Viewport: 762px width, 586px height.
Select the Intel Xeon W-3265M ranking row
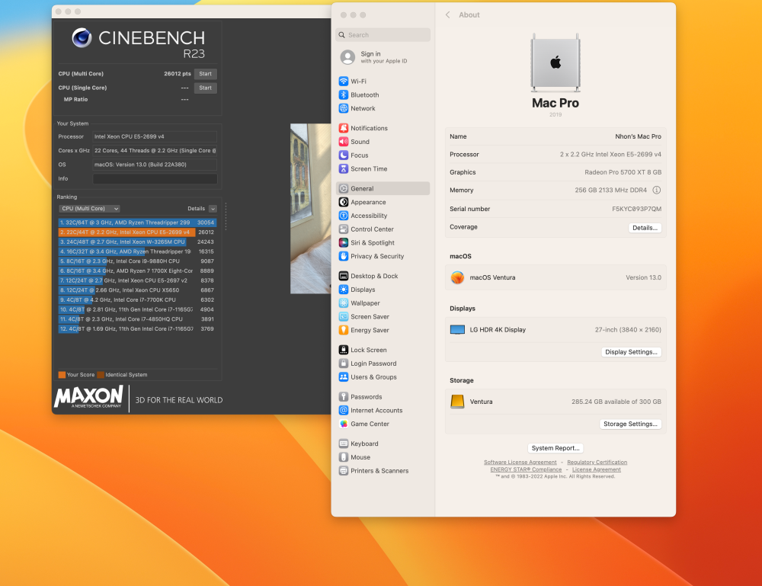point(137,242)
